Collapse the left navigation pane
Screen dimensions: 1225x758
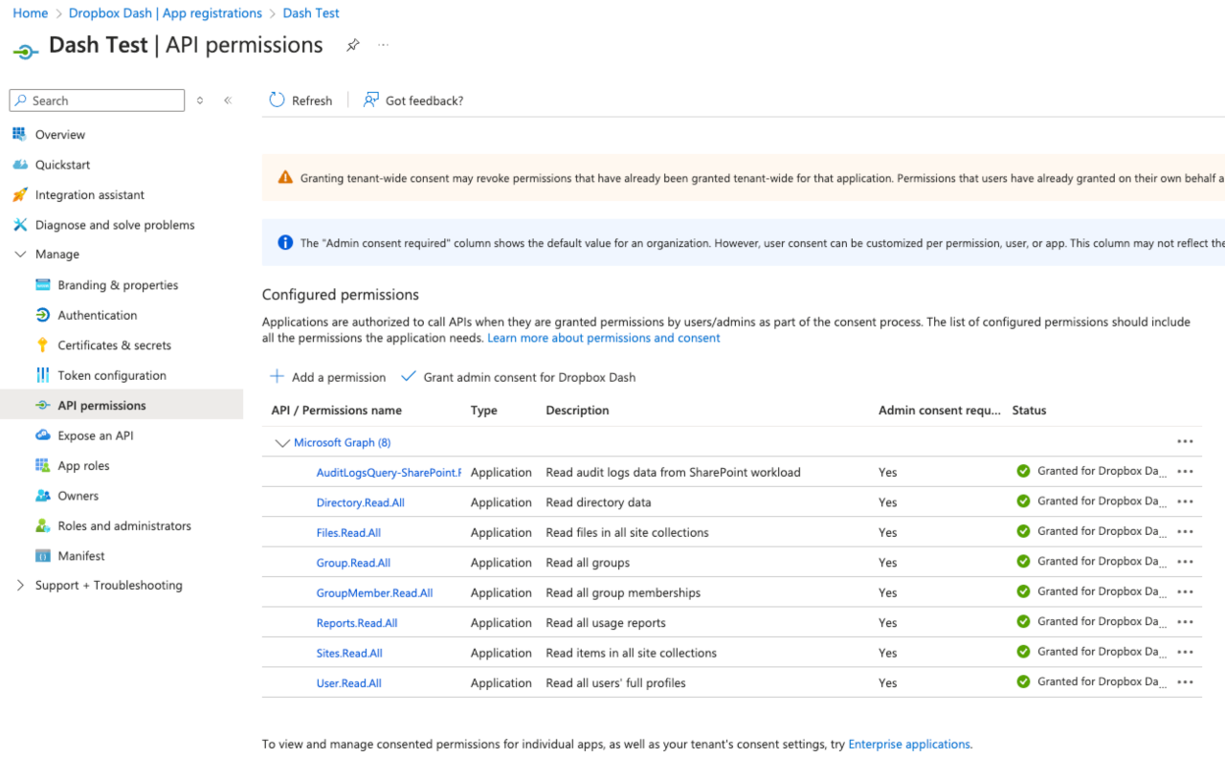[227, 100]
